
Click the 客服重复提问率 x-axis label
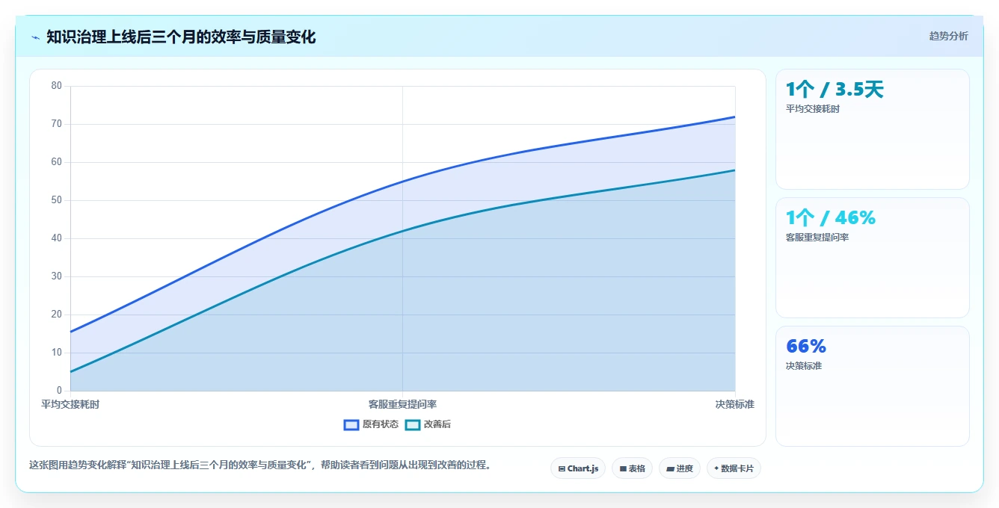click(402, 404)
